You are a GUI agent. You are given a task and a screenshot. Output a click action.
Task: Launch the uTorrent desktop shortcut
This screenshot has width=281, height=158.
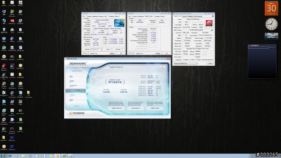pos(4,48)
